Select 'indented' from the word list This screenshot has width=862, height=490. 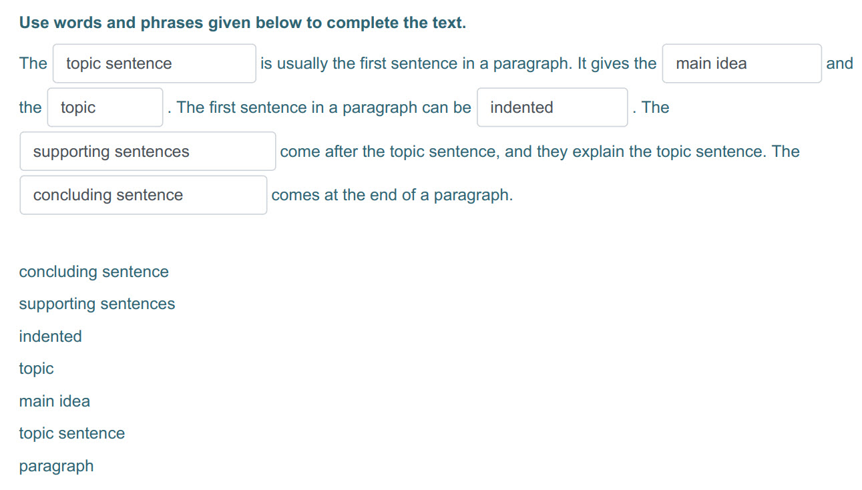point(50,336)
